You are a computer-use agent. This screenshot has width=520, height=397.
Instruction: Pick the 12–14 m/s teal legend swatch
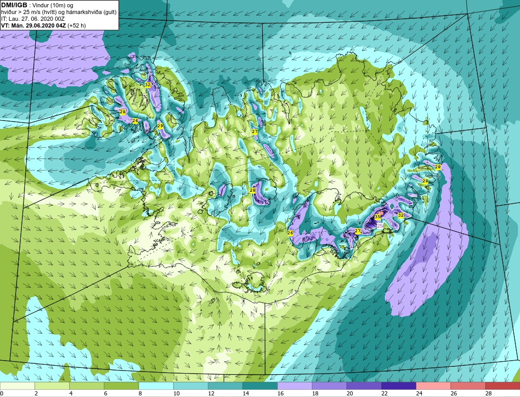(x=225, y=386)
